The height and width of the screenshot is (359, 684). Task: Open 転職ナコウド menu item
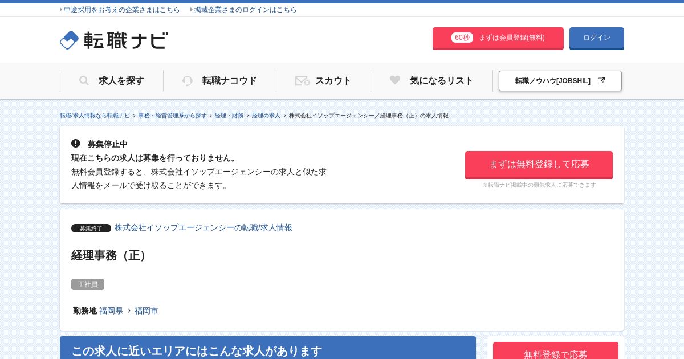point(219,81)
